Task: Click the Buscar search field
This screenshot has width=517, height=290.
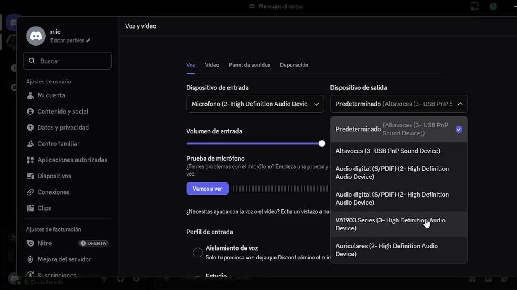Action: click(67, 61)
